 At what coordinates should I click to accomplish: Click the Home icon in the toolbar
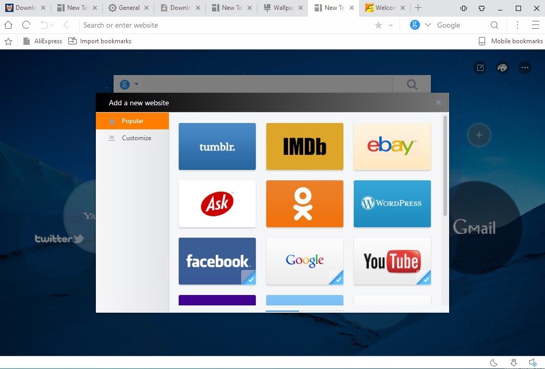8,25
